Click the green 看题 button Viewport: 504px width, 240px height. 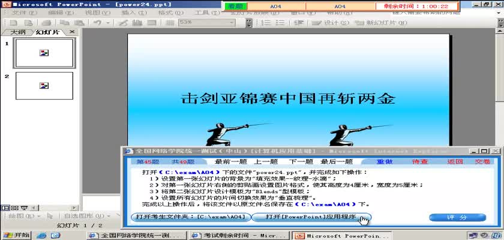click(236, 6)
